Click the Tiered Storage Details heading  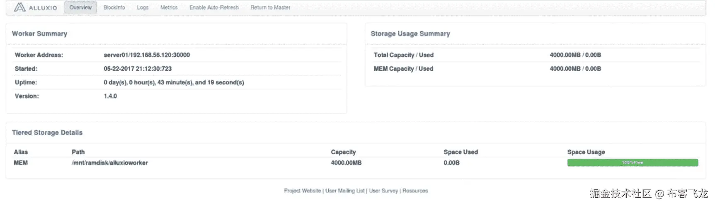point(47,132)
